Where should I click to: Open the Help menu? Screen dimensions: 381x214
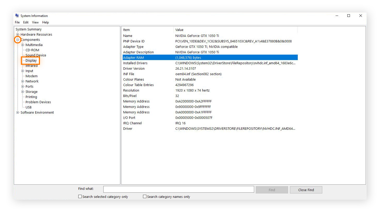pyautogui.click(x=45, y=22)
